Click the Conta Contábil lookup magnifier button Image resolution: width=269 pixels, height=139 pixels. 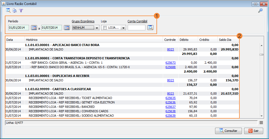pyautogui.click(x=150, y=28)
